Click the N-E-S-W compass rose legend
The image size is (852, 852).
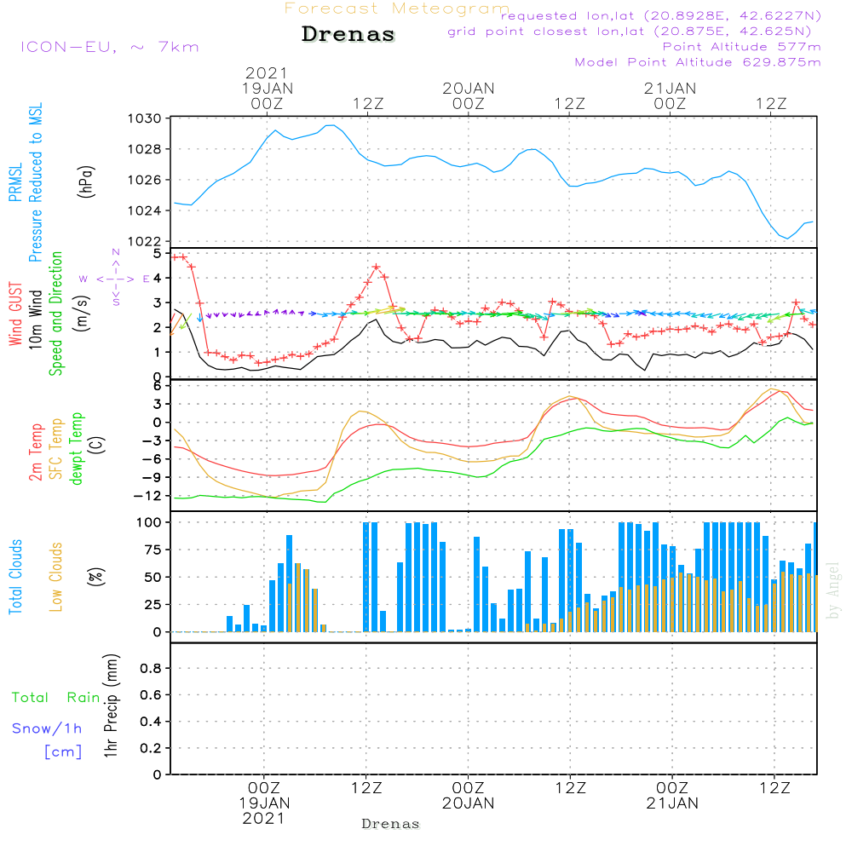(x=115, y=278)
